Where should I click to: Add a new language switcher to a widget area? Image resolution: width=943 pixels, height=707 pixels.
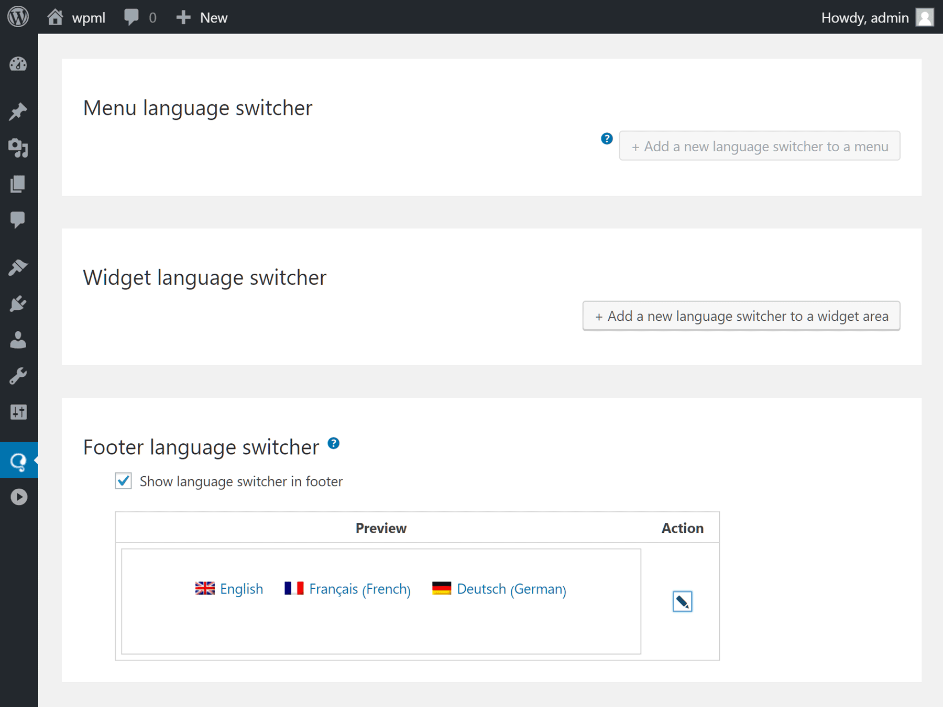pos(740,316)
